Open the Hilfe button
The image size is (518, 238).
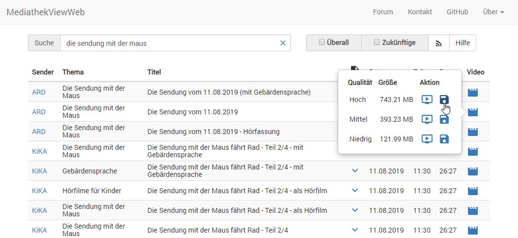pos(463,43)
